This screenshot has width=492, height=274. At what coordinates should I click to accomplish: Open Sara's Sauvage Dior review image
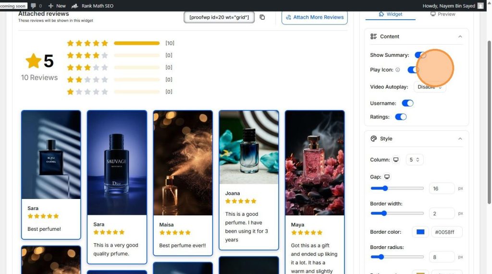point(117,163)
